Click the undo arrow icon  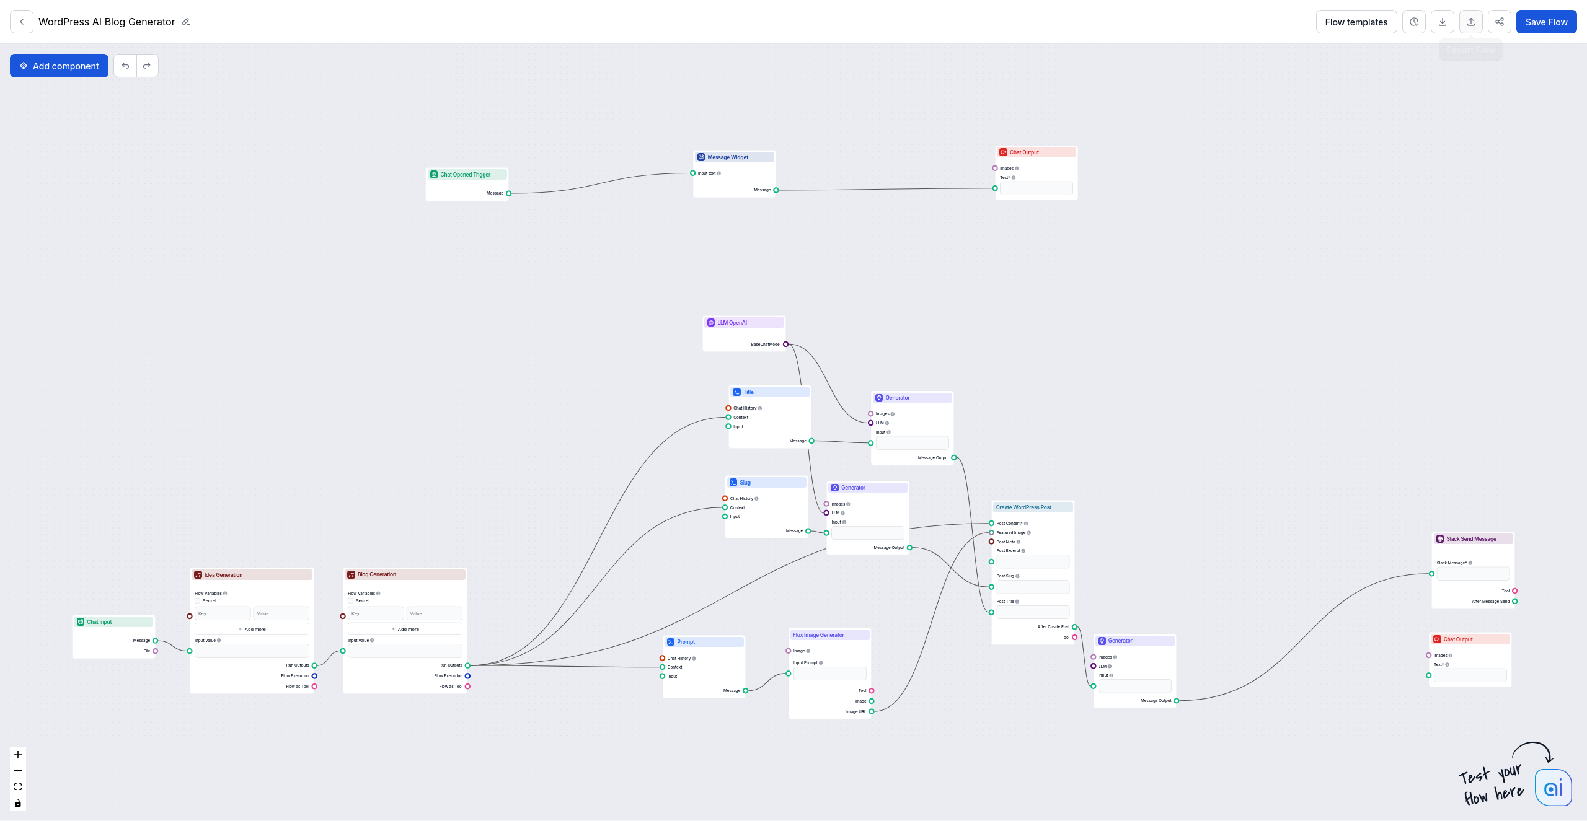pyautogui.click(x=125, y=66)
